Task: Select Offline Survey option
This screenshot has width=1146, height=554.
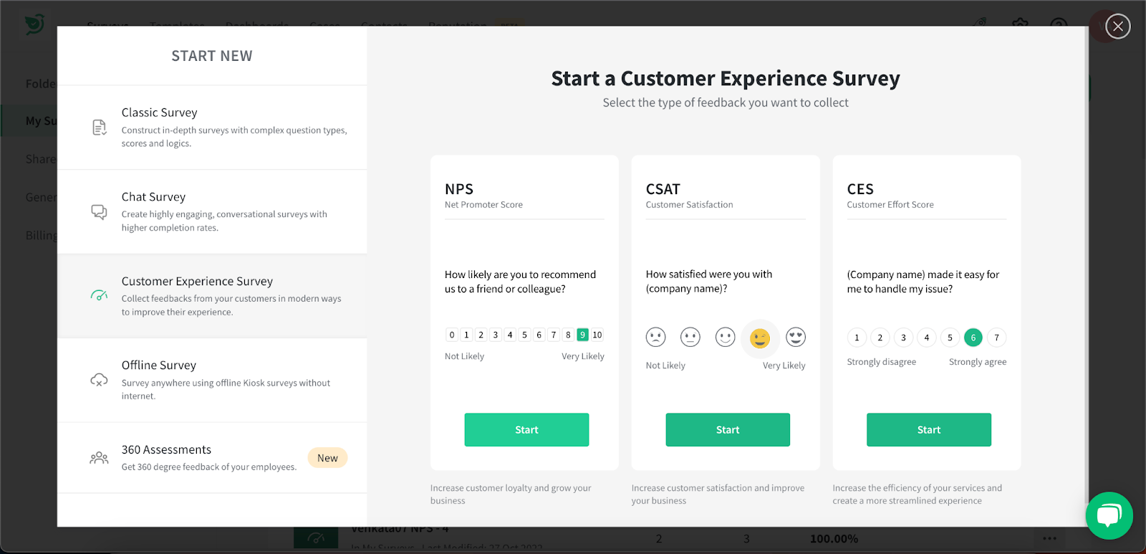Action: click(x=212, y=381)
